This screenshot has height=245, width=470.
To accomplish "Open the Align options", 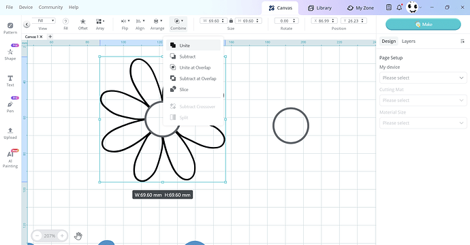I will click(140, 24).
